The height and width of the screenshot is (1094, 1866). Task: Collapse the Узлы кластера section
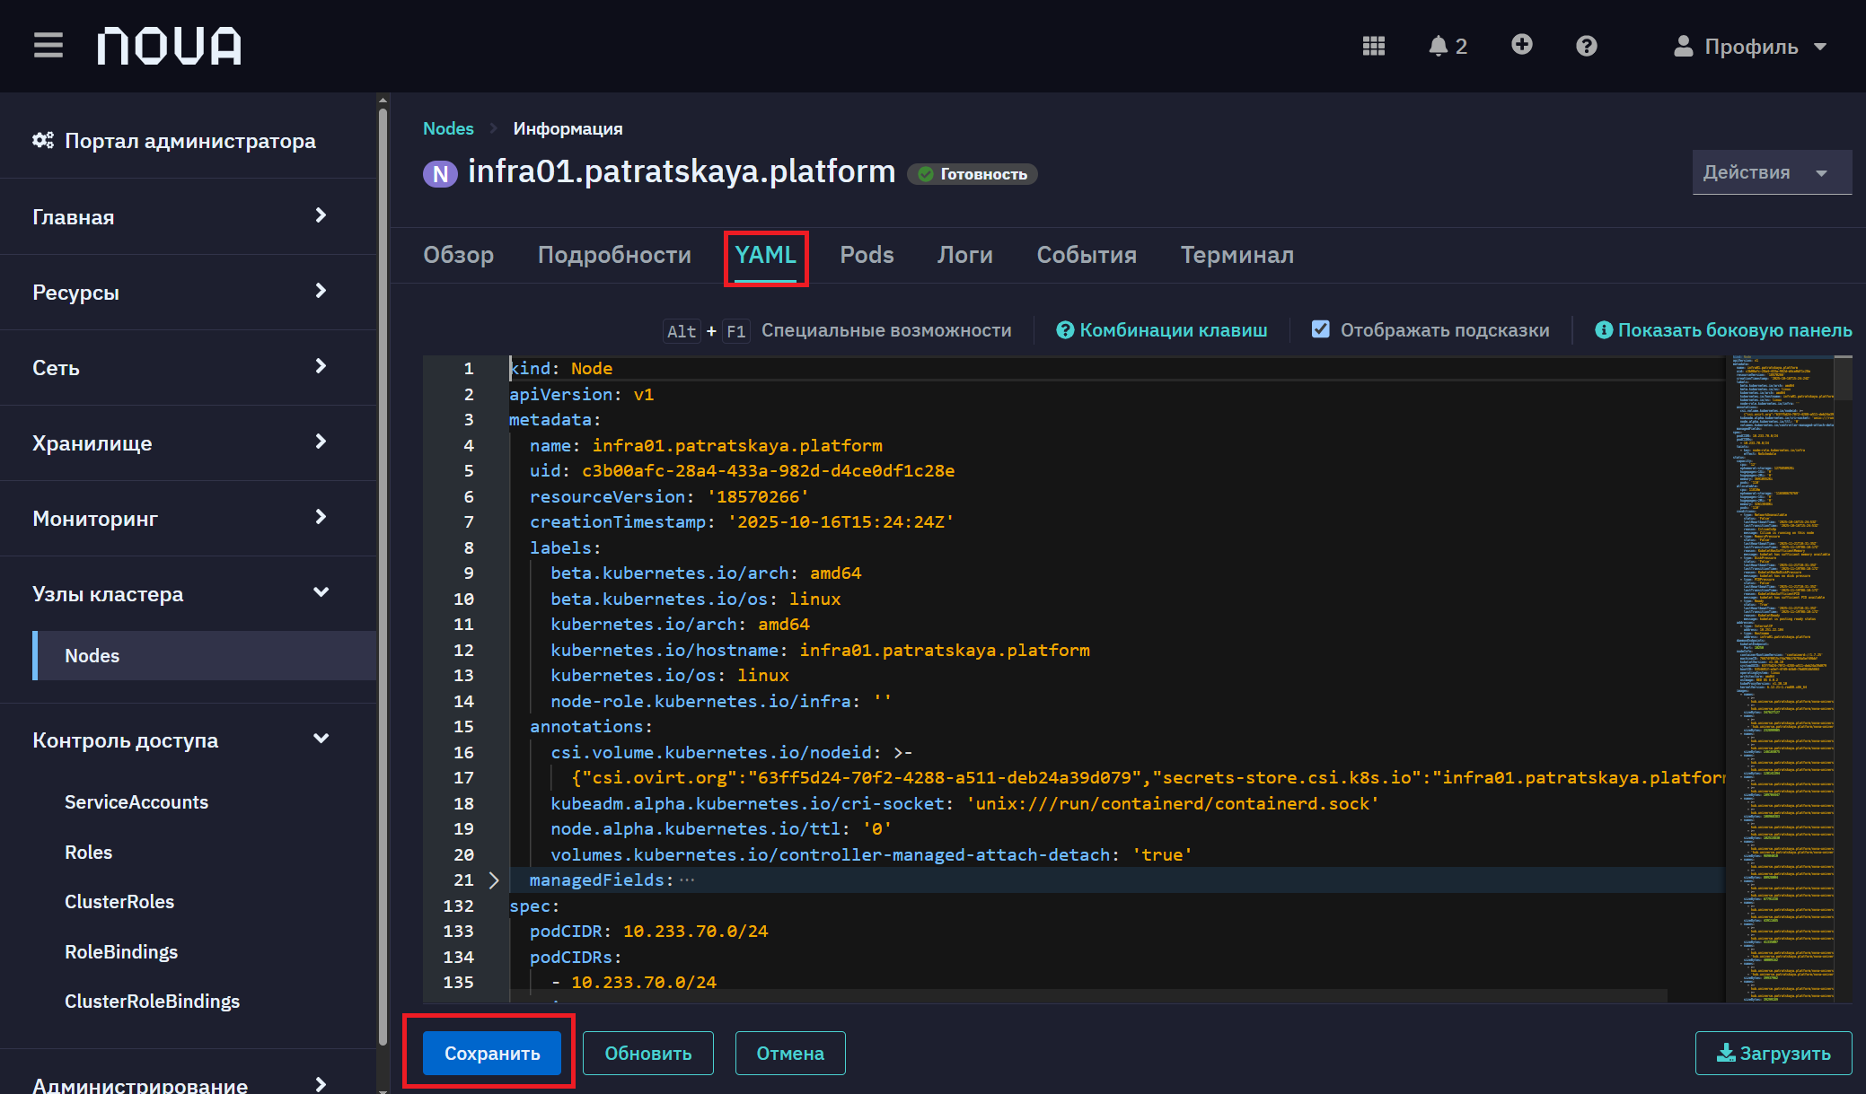[x=189, y=593]
